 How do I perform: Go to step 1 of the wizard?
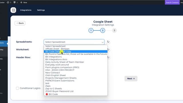click(x=91, y=31)
